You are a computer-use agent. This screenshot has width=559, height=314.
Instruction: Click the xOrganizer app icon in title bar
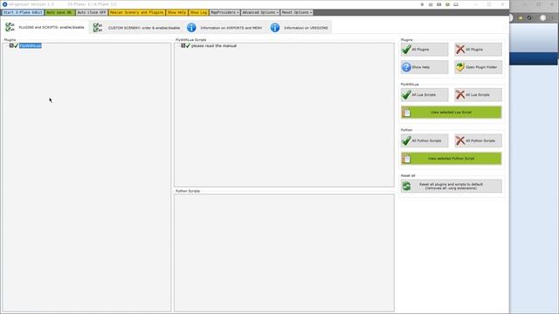[5, 4]
